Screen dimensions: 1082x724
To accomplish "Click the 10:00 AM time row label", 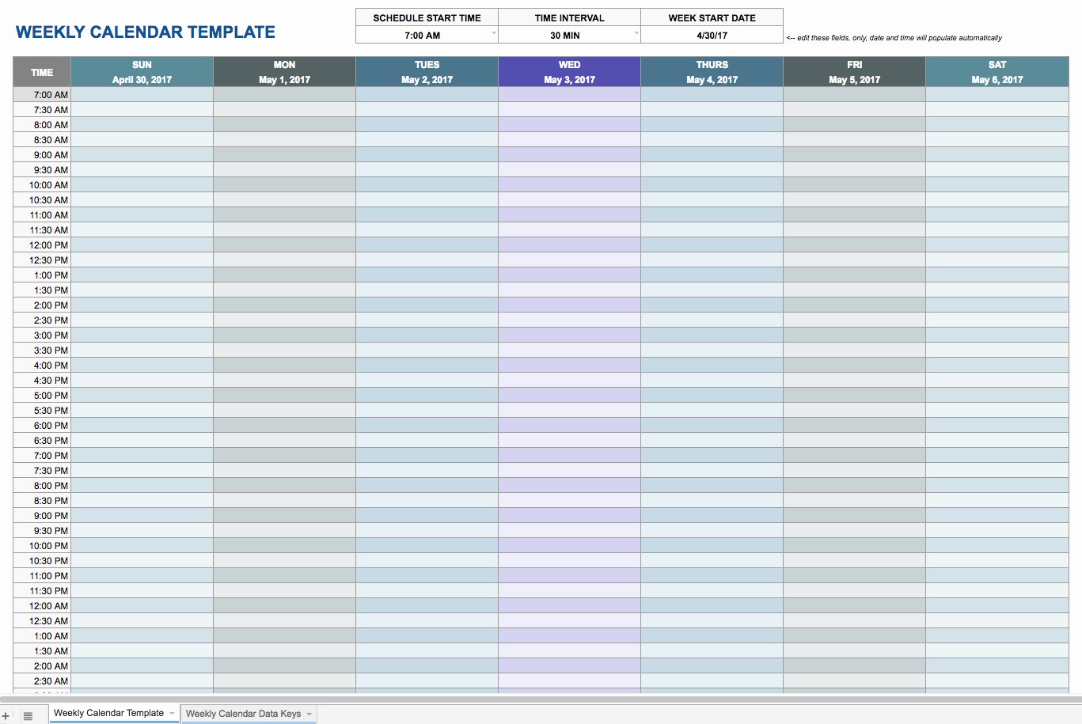I will click(42, 185).
